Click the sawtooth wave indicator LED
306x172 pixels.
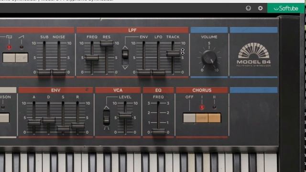pos(22,47)
